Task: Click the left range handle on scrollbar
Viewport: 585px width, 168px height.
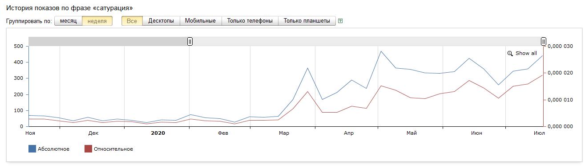Action: click(x=190, y=41)
